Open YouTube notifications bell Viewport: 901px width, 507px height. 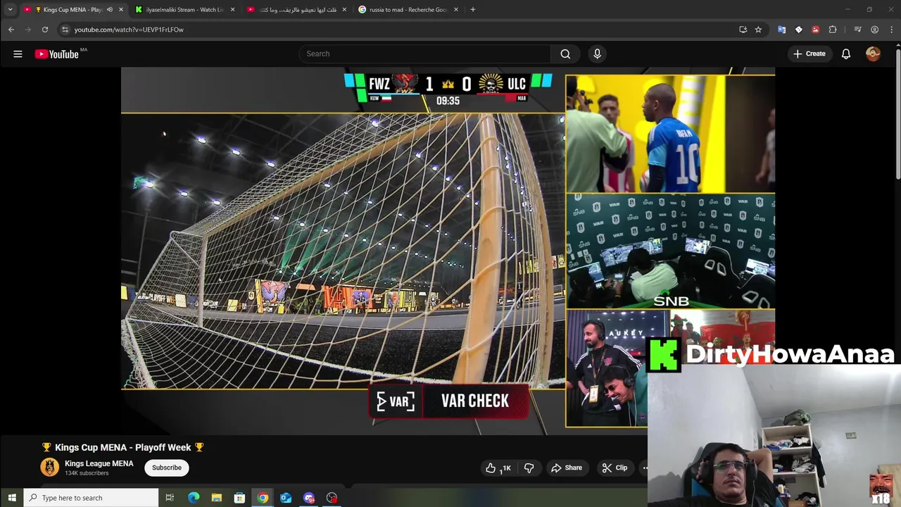tap(846, 54)
